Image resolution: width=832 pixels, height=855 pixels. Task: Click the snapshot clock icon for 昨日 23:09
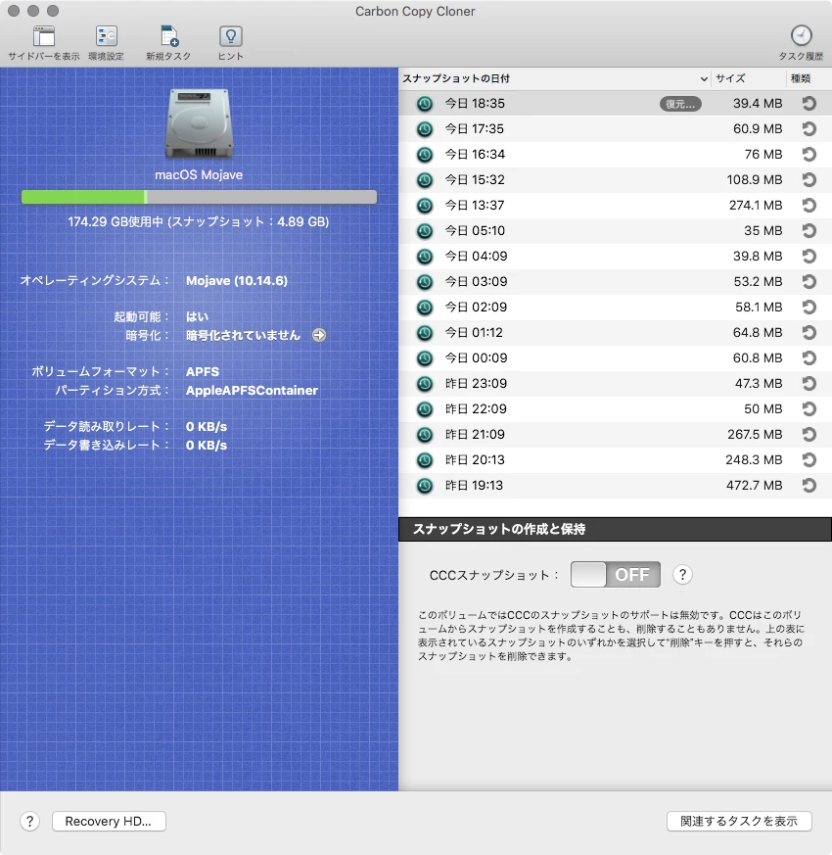[x=425, y=384]
